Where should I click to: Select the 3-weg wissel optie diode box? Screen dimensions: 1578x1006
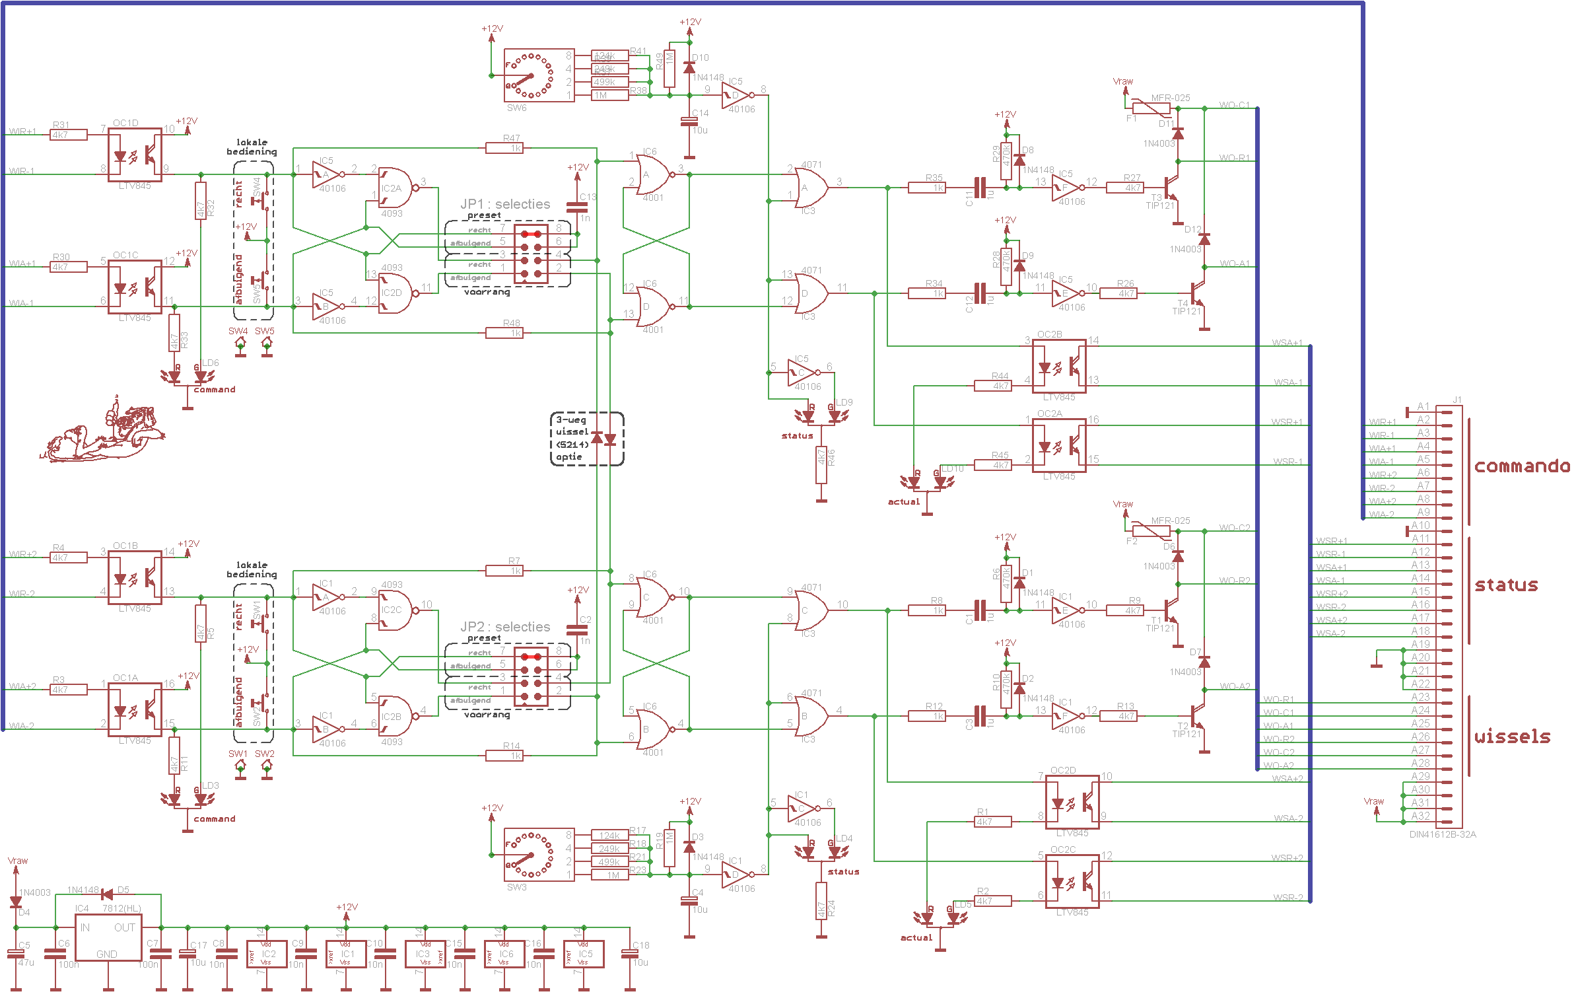point(587,439)
